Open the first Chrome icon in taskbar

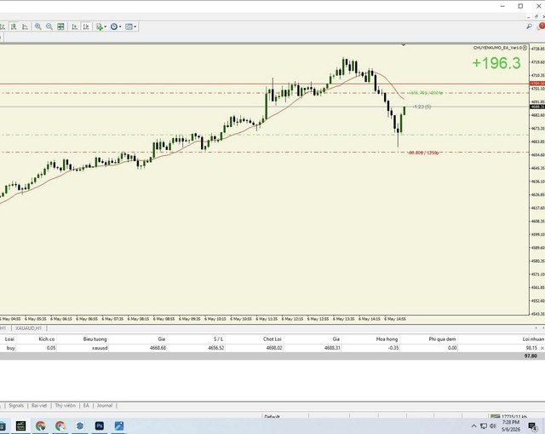pyautogui.click(x=41, y=425)
